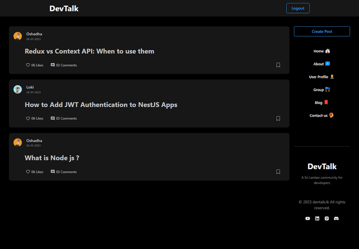Open comments on What is Node js post

(64, 172)
